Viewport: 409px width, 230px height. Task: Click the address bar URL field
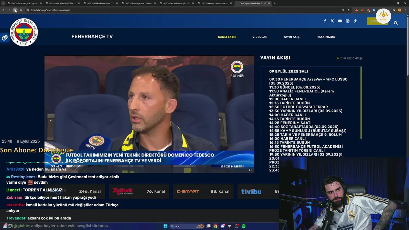click(185, 10)
